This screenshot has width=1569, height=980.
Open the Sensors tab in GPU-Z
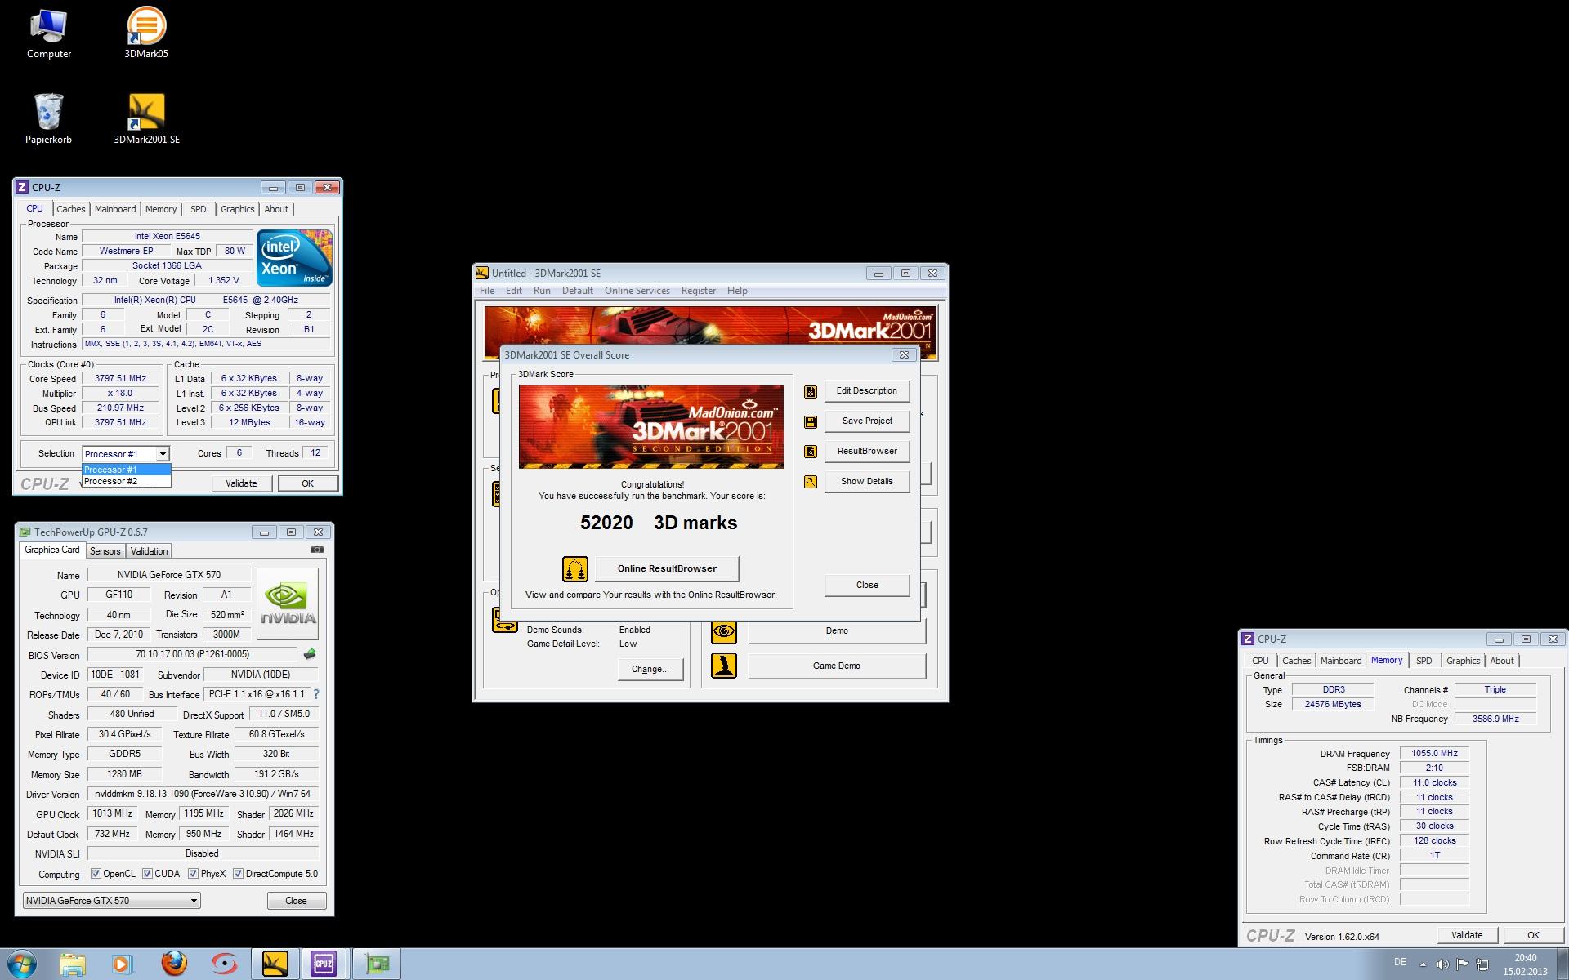[x=105, y=551]
